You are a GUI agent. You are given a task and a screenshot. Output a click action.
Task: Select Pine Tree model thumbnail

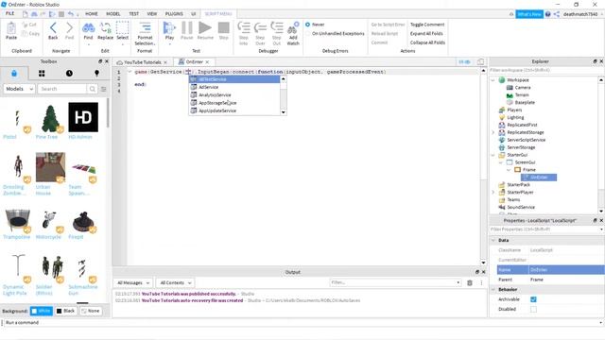click(50, 118)
